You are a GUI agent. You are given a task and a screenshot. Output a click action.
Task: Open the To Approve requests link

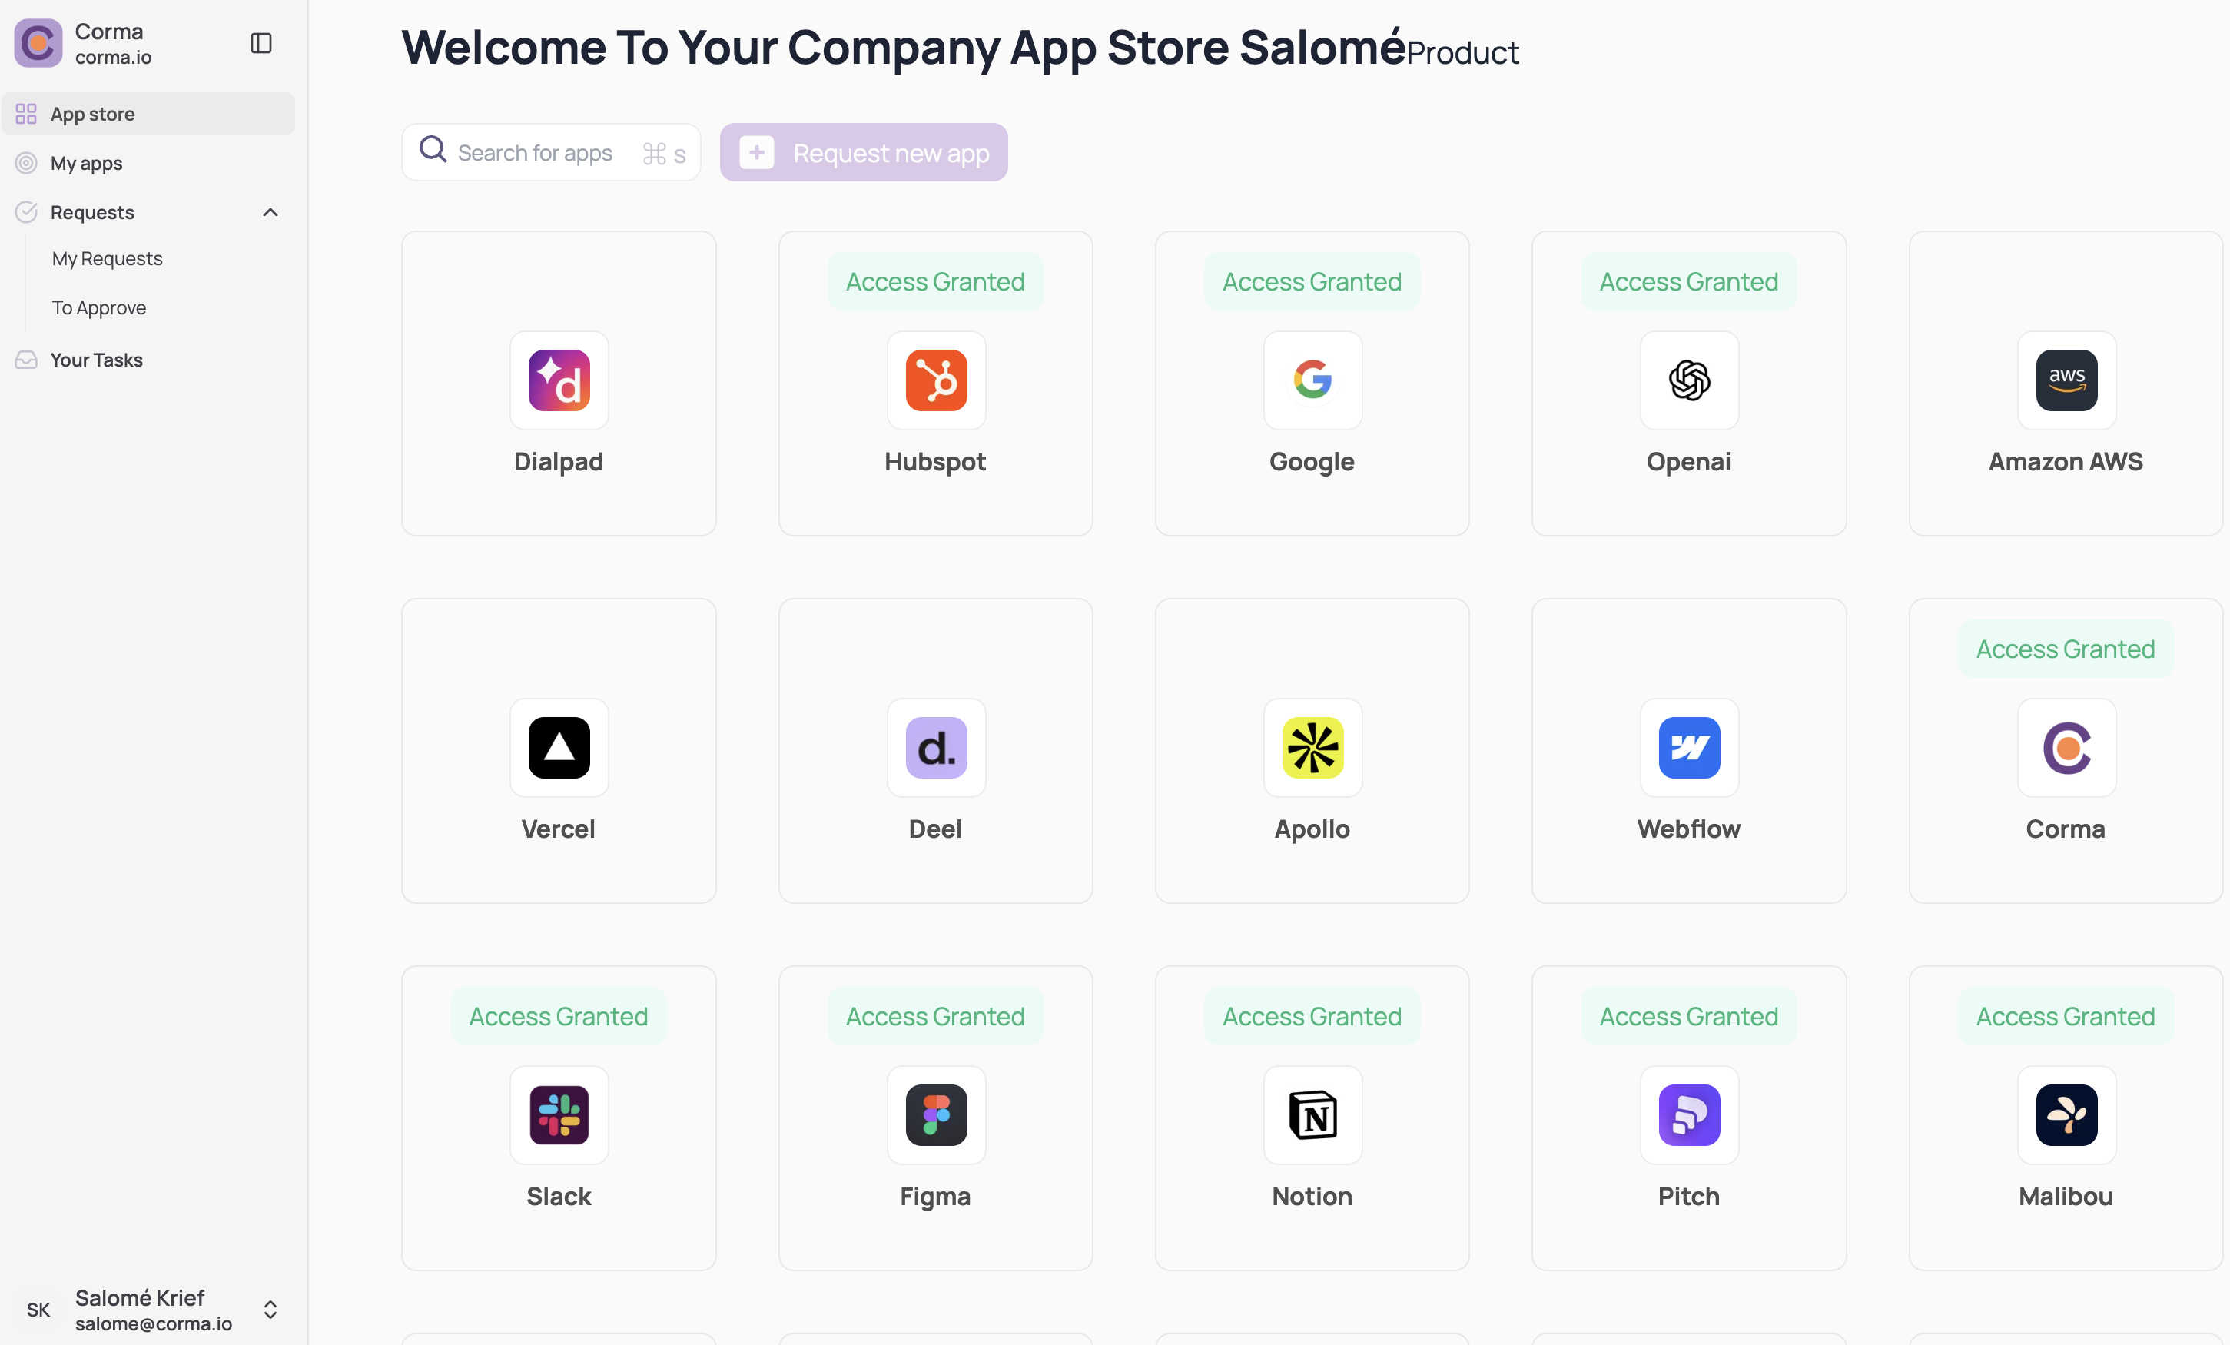98,307
